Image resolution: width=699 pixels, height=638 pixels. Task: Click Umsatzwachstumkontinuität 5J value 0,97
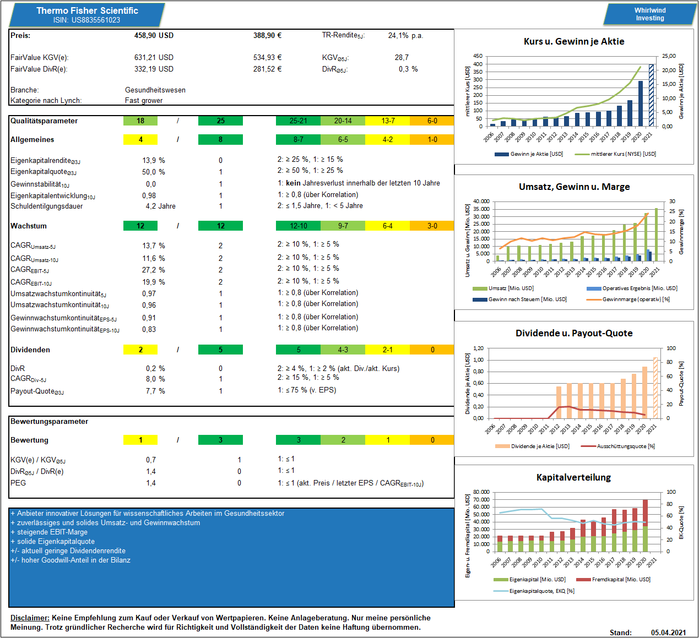(149, 293)
